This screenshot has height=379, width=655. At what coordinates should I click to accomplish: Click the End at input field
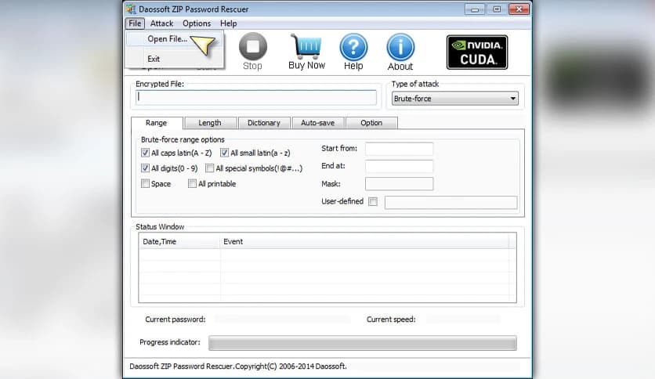tap(399, 166)
